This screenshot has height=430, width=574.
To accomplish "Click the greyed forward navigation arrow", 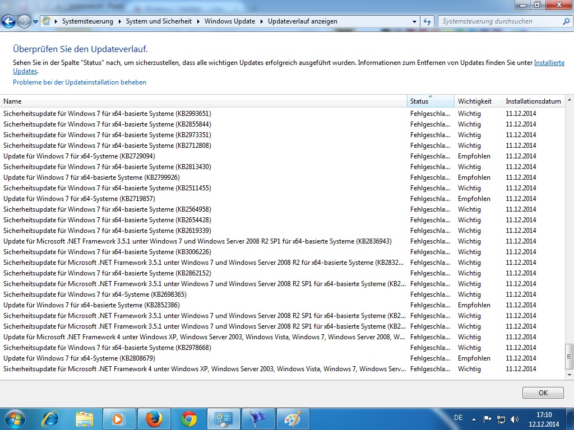I will [x=24, y=21].
